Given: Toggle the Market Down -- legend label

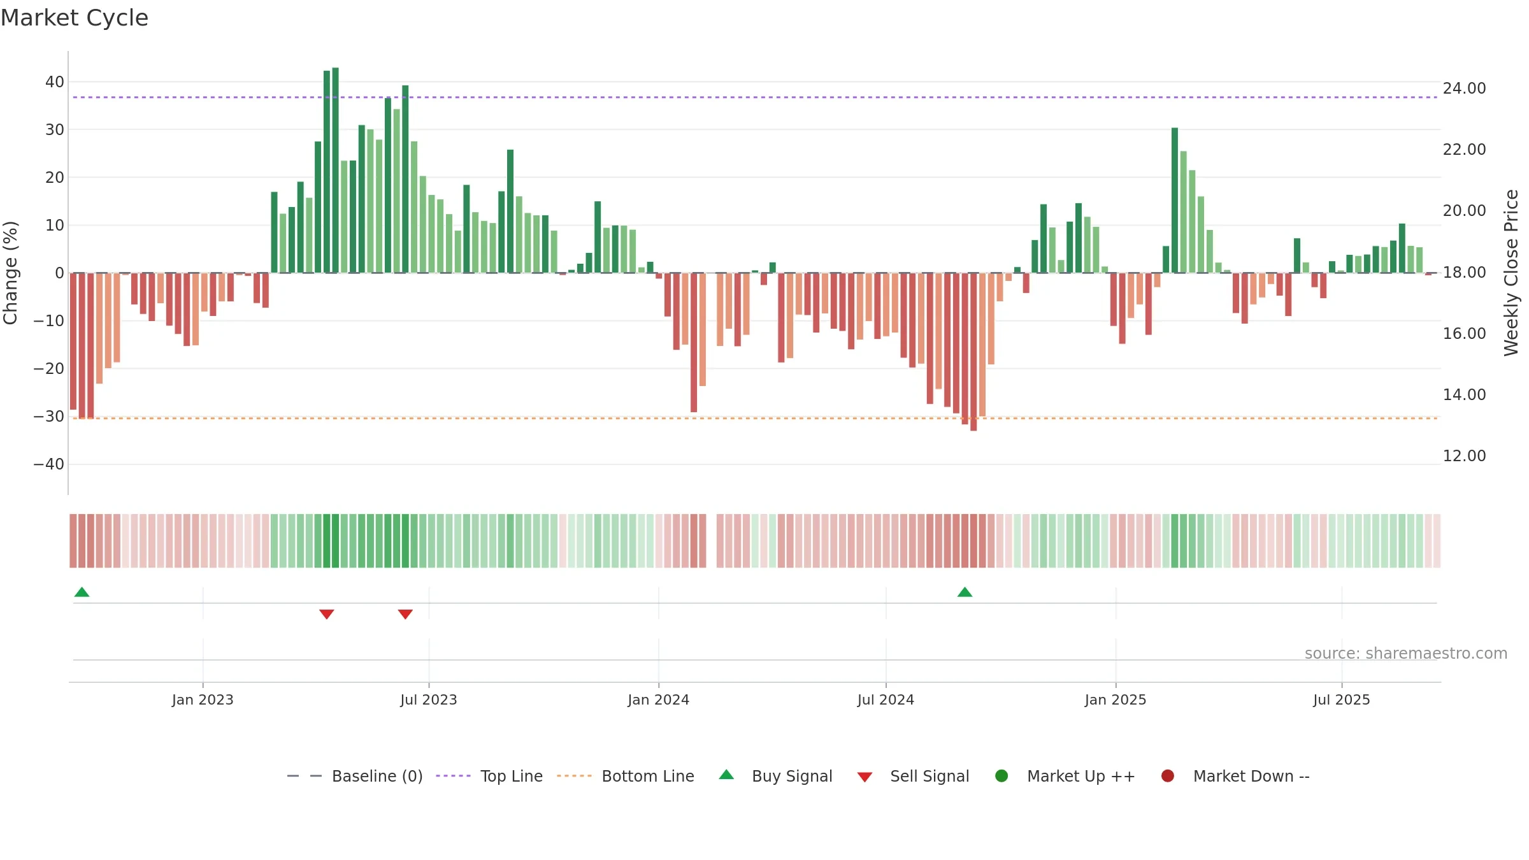Looking at the screenshot, I should (x=1251, y=776).
